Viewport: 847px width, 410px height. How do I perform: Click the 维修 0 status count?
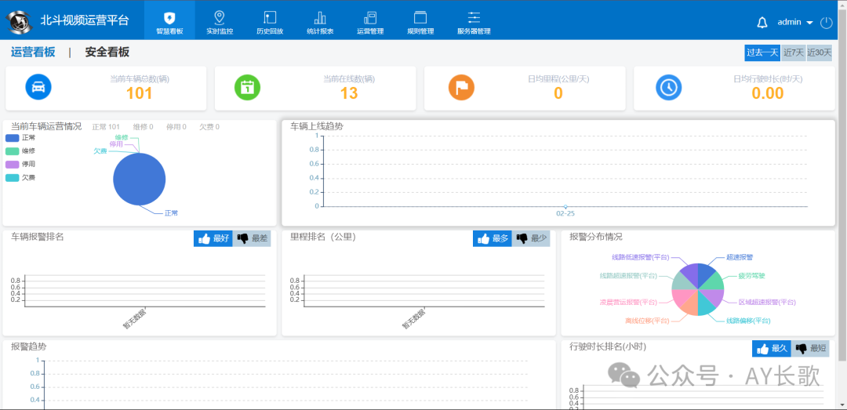pos(144,127)
